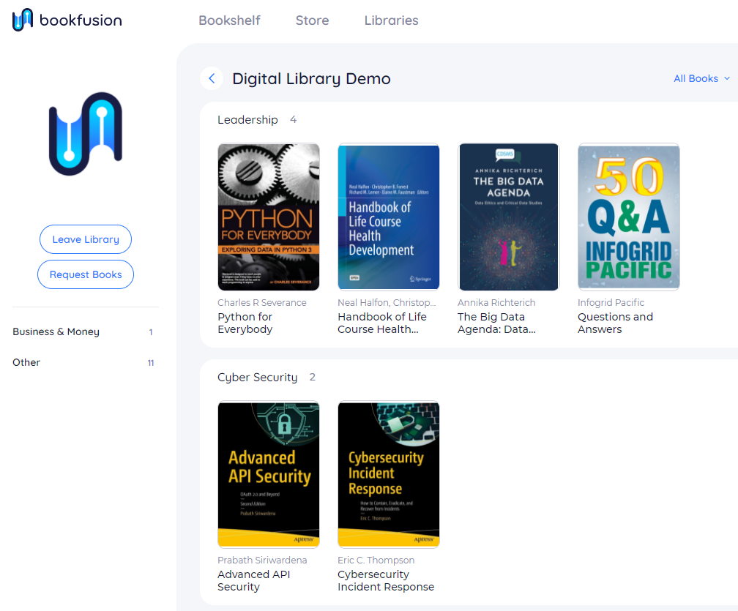Click author name Infogrid Pacific
The height and width of the screenshot is (611, 738).
611,302
